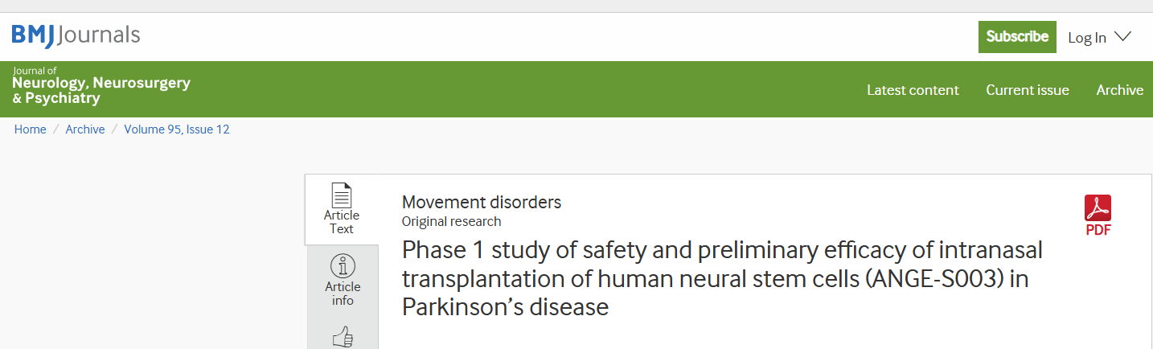The width and height of the screenshot is (1153, 349).
Task: Click the Article Text document icon
Action: point(342,195)
